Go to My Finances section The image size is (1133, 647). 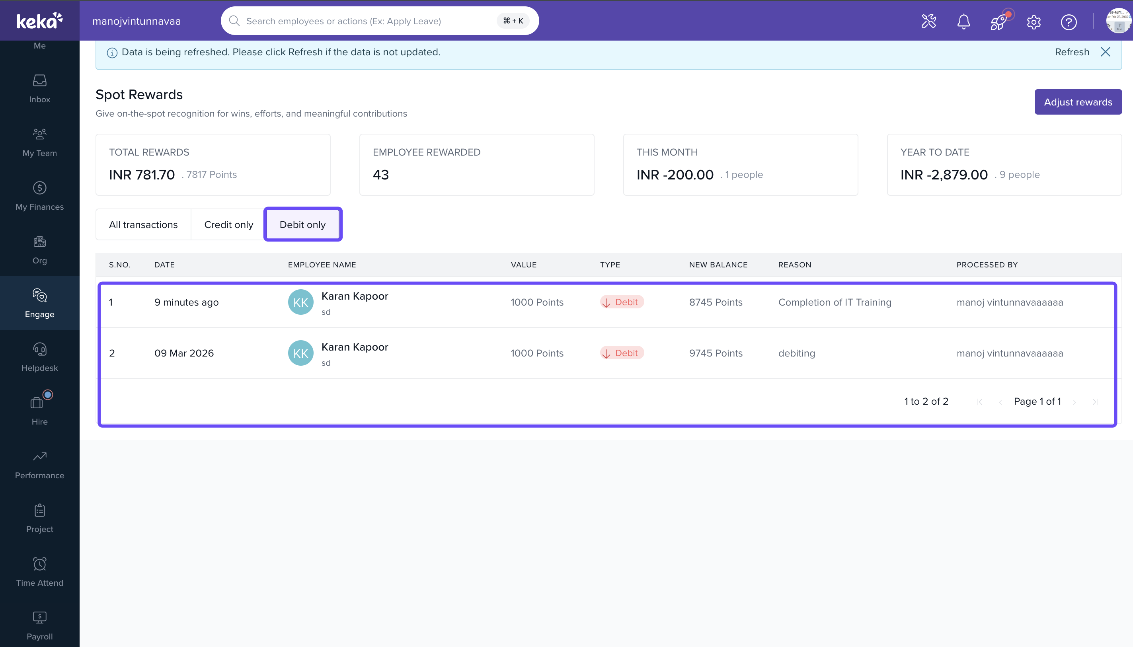pos(39,189)
